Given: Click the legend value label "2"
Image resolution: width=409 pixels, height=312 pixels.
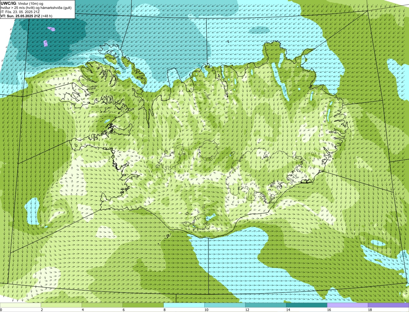Looking at the screenshot, I should tap(42, 310).
